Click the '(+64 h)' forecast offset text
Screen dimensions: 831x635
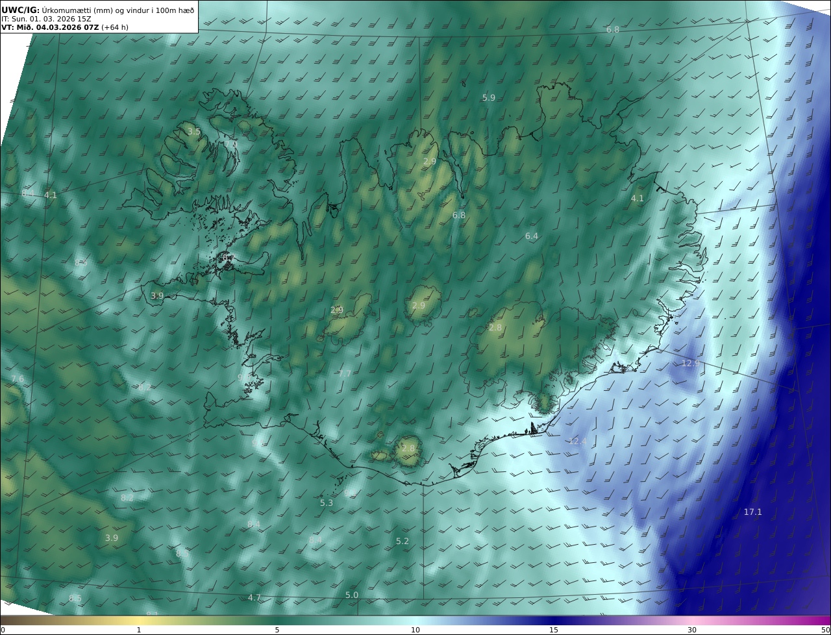115,27
